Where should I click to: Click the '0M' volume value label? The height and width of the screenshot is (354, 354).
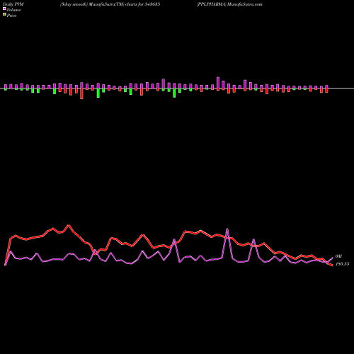click(338, 256)
